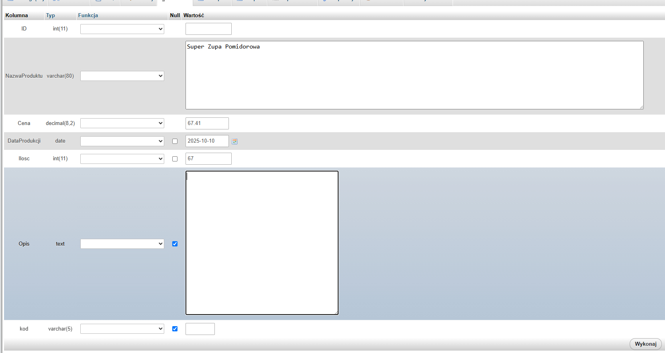
Task: Disable the Null checkbox for kod
Action: pyautogui.click(x=175, y=329)
